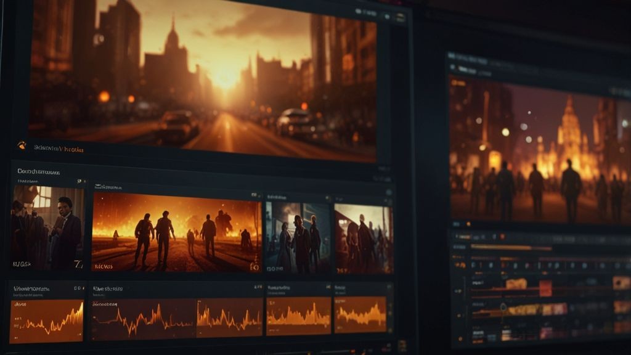Click the red square icon in right window toolbar
Viewport: 631px width, 355px height.
coord(502,237)
